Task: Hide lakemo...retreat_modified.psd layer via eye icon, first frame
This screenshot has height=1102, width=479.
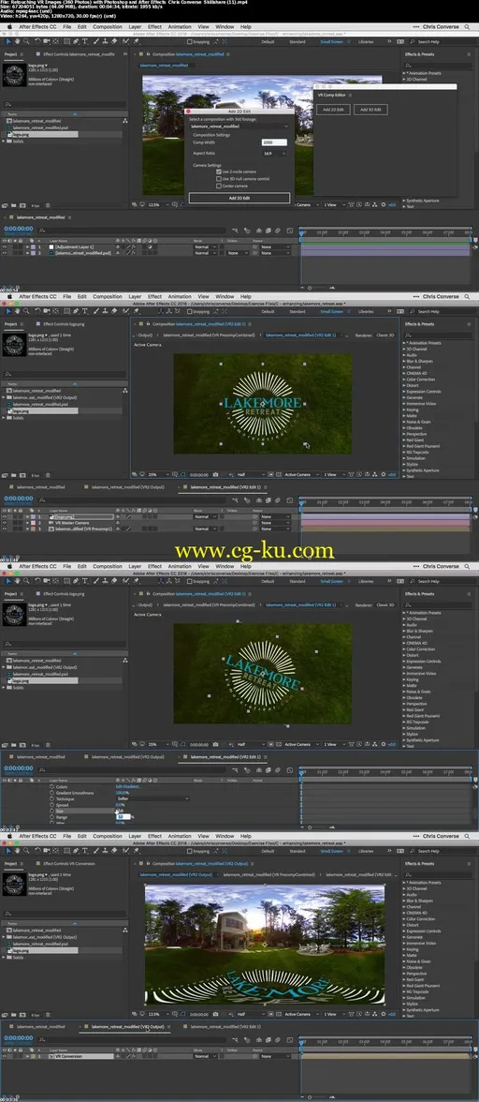Action: point(5,253)
